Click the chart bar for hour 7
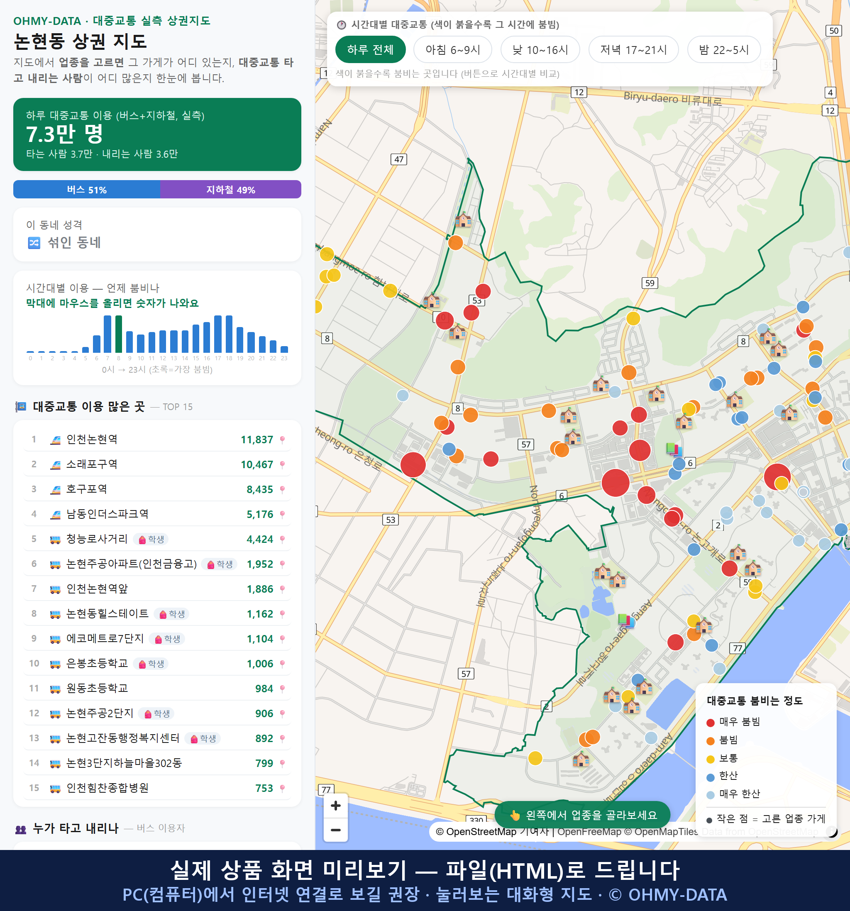This screenshot has height=911, width=850. click(x=107, y=334)
